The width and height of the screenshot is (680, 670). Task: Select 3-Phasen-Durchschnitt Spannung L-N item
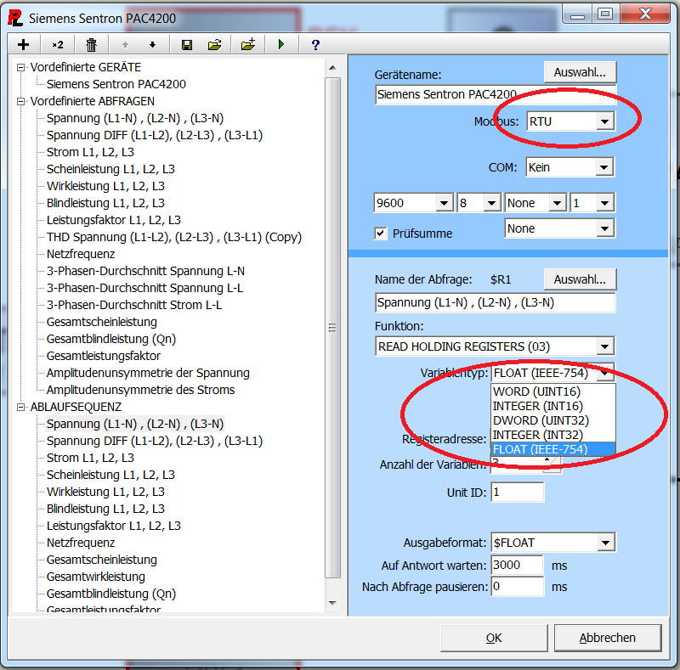pos(145,271)
